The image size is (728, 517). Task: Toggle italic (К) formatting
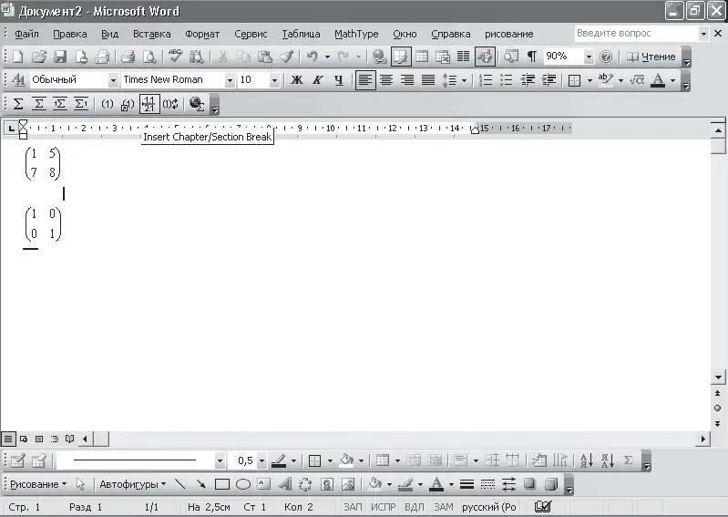tap(318, 80)
